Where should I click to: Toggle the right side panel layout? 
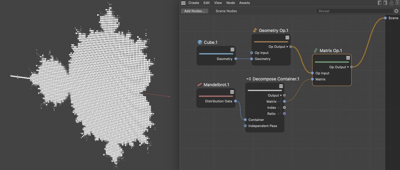(385, 3)
